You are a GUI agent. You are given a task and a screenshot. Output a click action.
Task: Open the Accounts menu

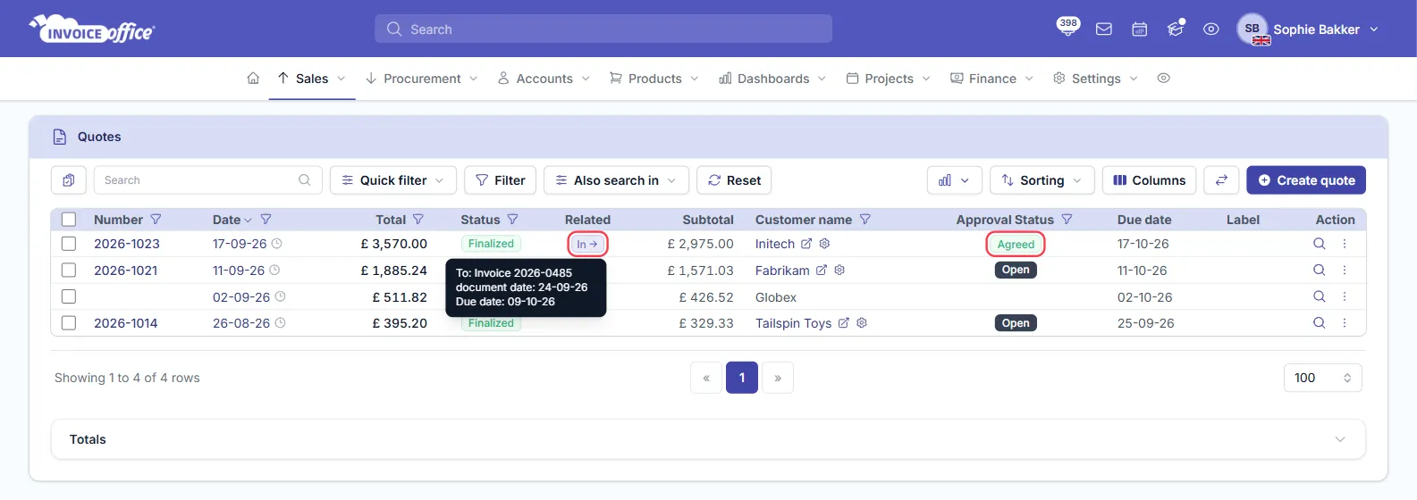point(544,79)
